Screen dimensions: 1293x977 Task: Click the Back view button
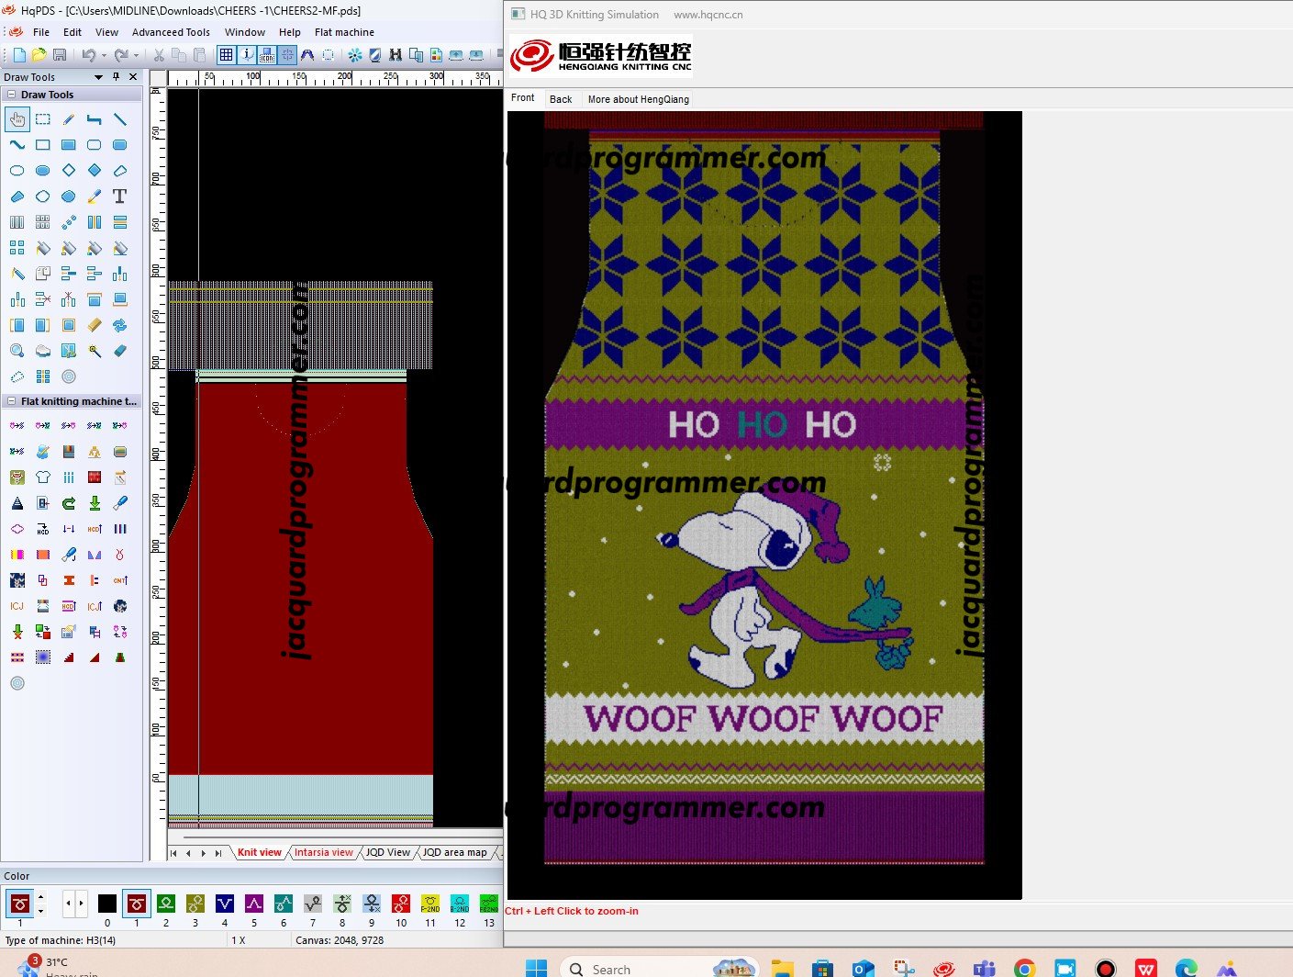pyautogui.click(x=560, y=99)
